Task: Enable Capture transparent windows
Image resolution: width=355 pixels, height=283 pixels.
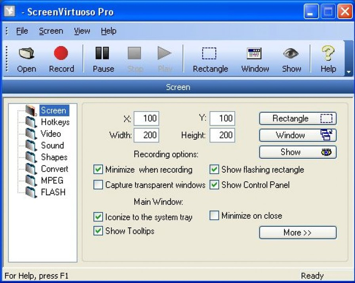Action: pyautogui.click(x=98, y=185)
